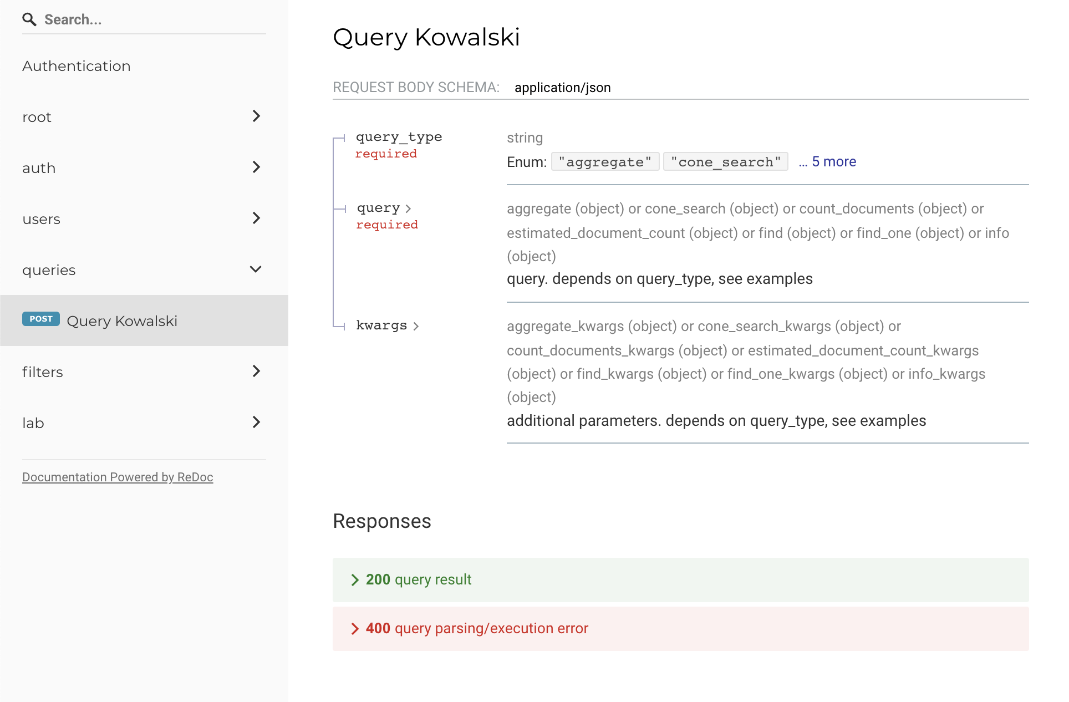This screenshot has height=702, width=1069.
Task: Select the Query Kowalski sidebar entry
Action: point(122,321)
